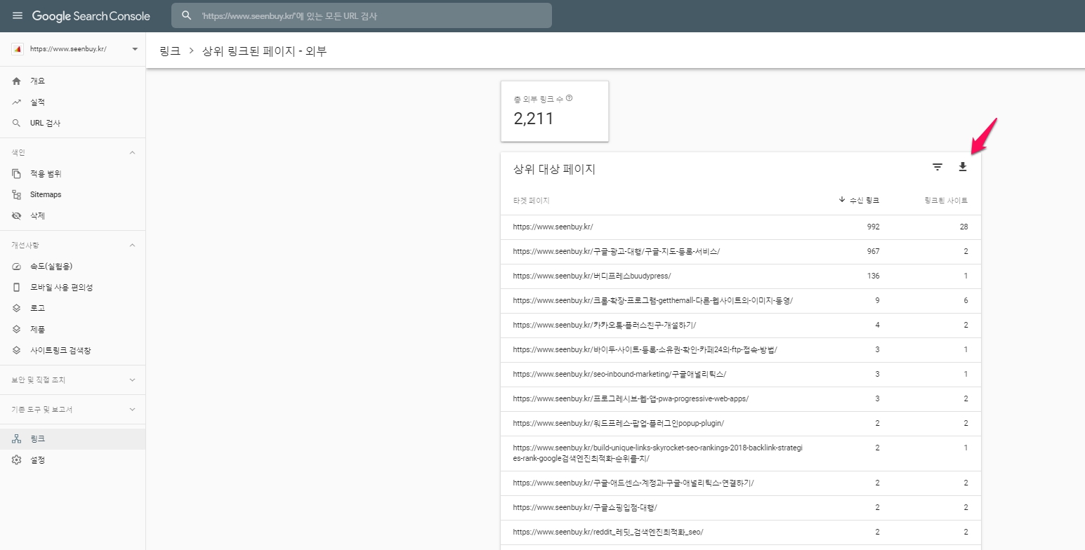Select URL 검사 in the sidebar
Image resolution: width=1085 pixels, height=550 pixels.
click(45, 123)
